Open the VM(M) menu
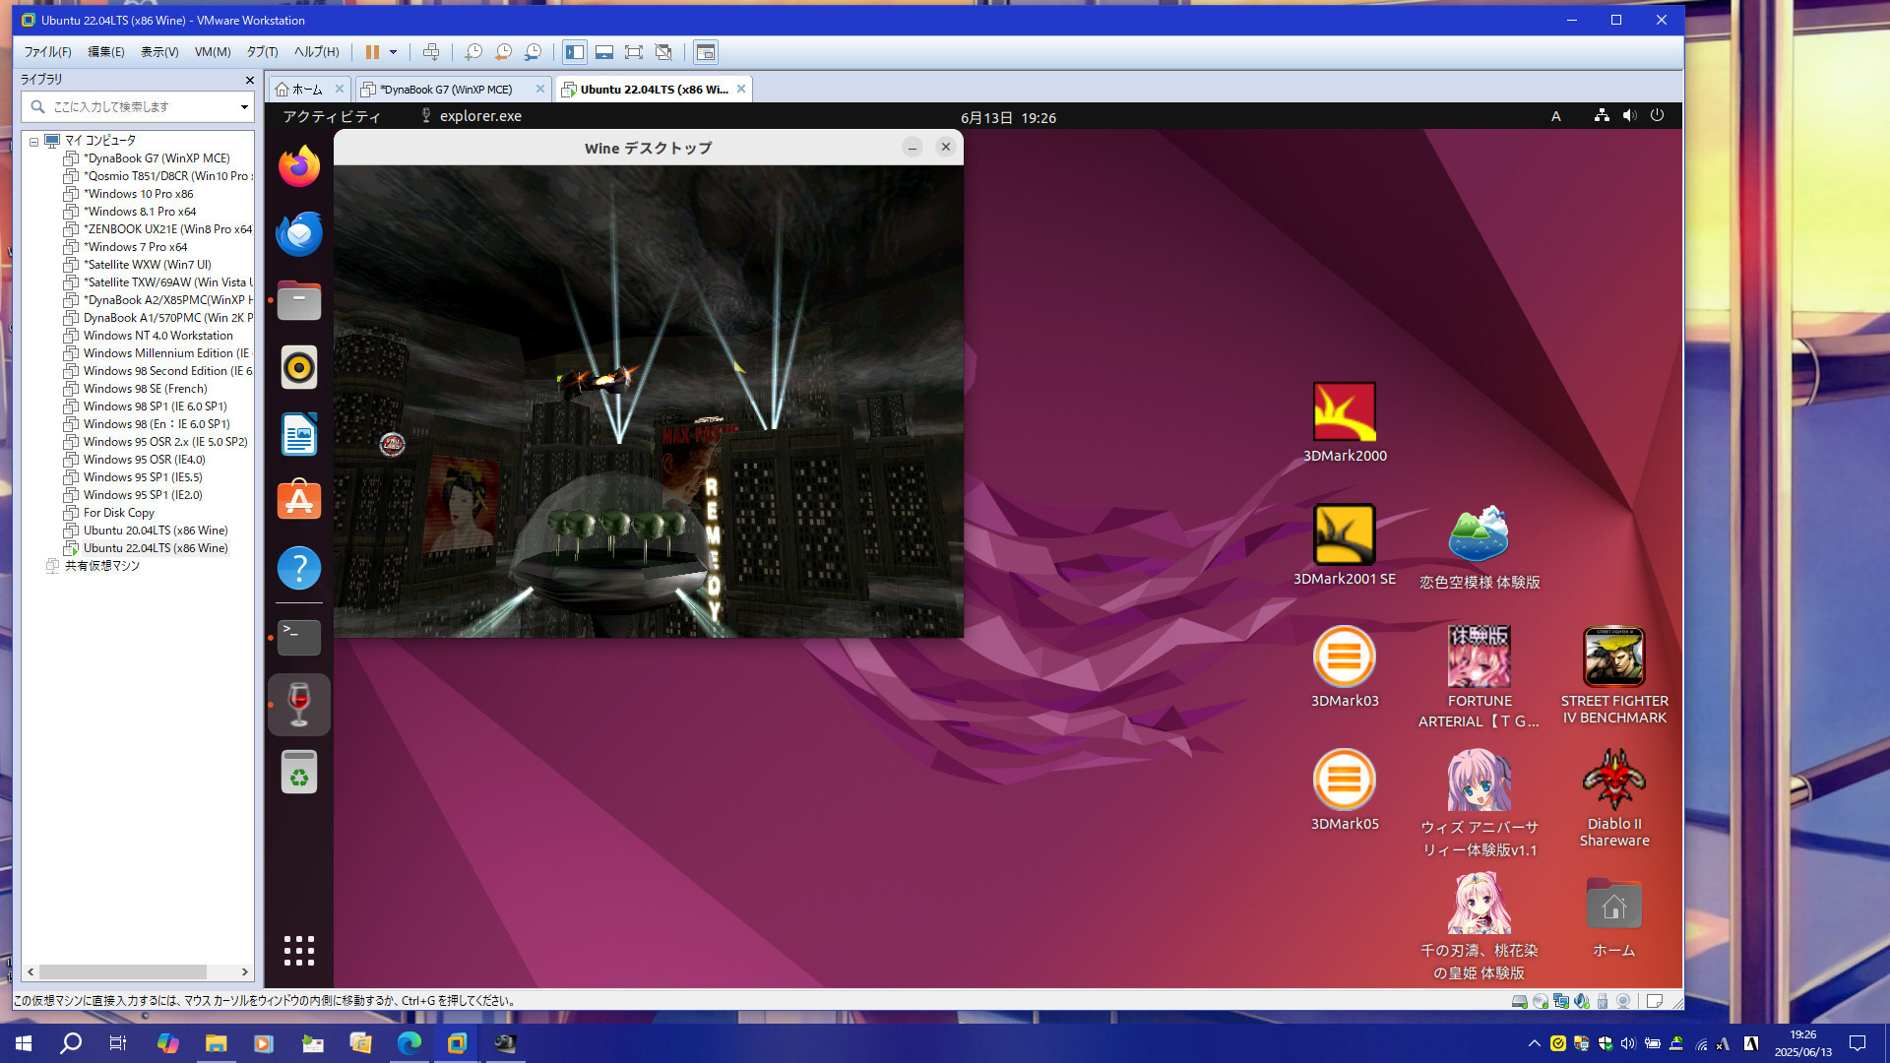This screenshot has height=1063, width=1890. tap(213, 52)
